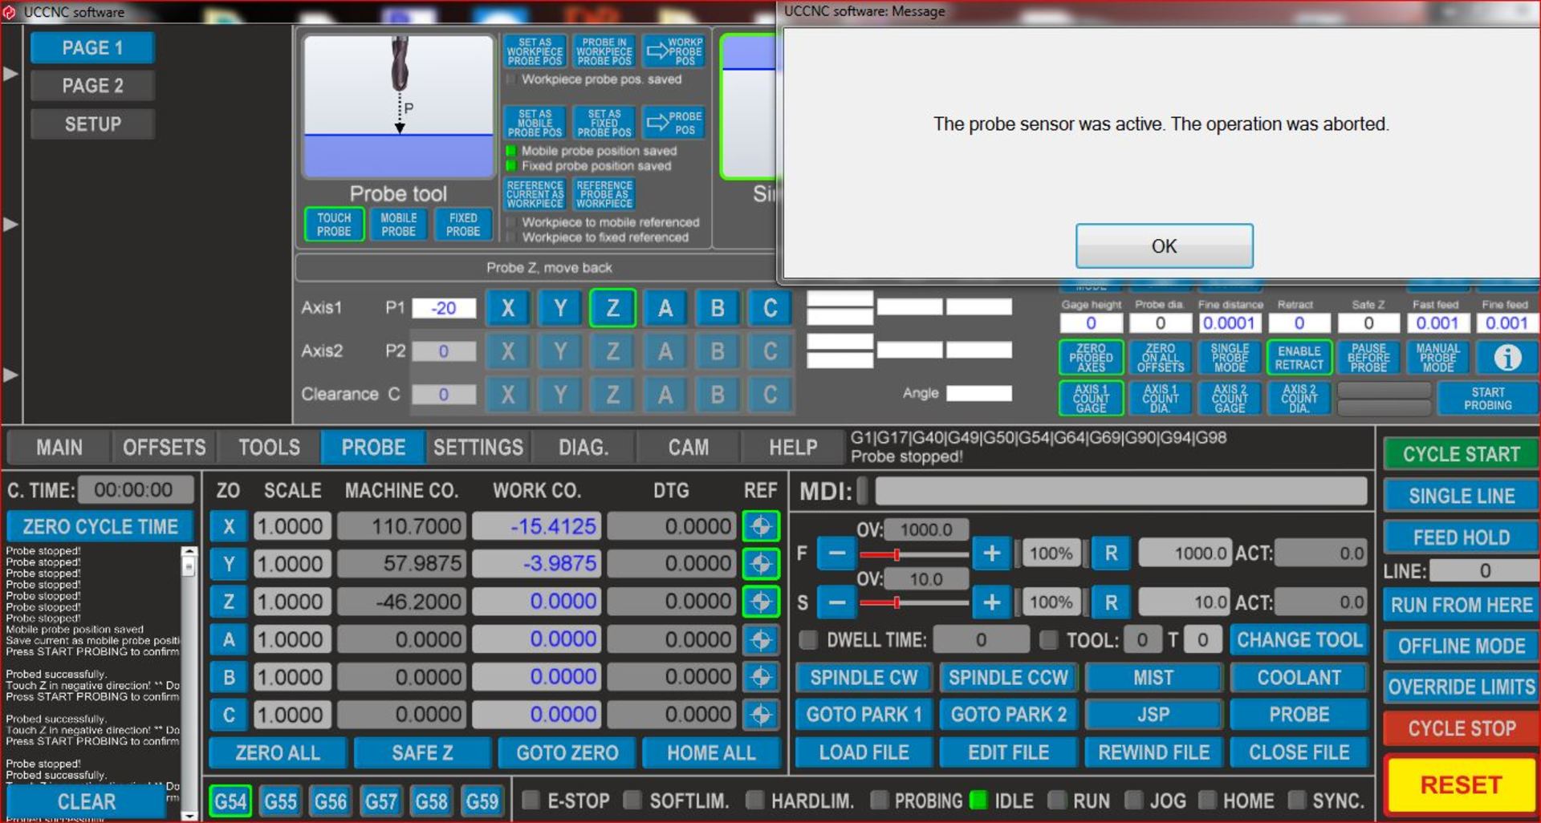Increase feed override with plus button
This screenshot has width=1541, height=823.
point(991,553)
